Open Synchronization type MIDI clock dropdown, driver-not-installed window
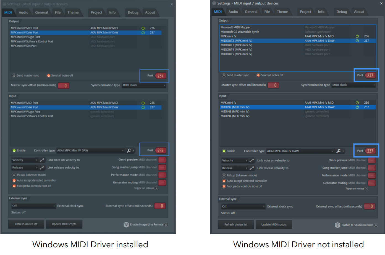The height and width of the screenshot is (255, 385). click(354, 85)
